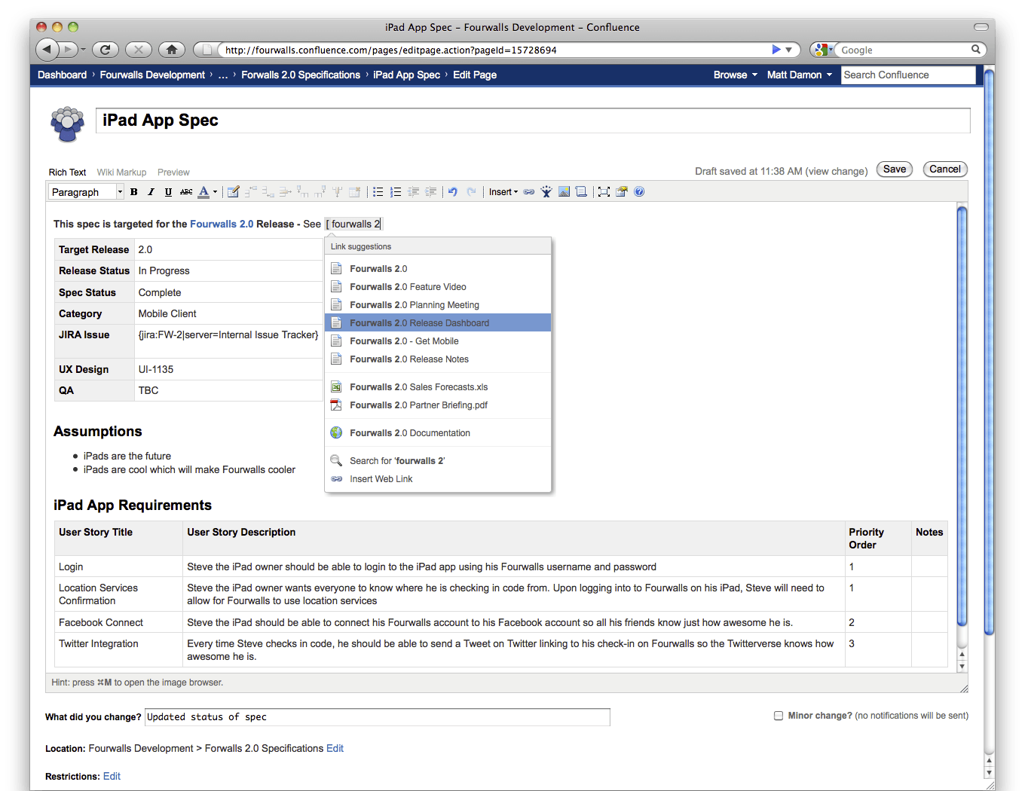The width and height of the screenshot is (1025, 791).
Task: Click the view change link
Action: pyautogui.click(x=837, y=171)
